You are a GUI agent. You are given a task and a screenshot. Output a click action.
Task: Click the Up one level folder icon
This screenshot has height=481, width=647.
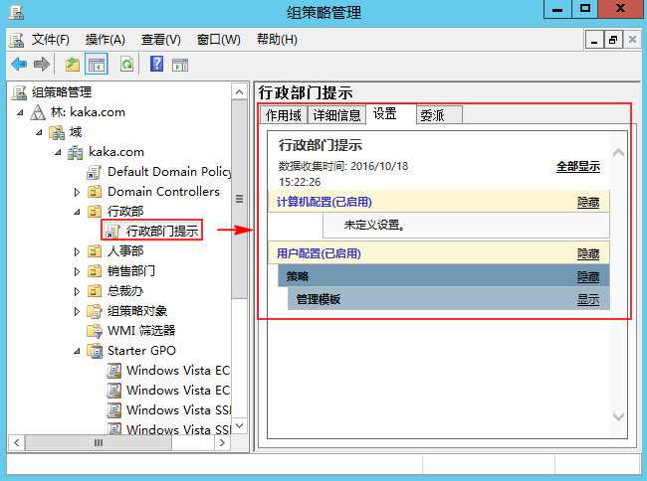(x=73, y=64)
